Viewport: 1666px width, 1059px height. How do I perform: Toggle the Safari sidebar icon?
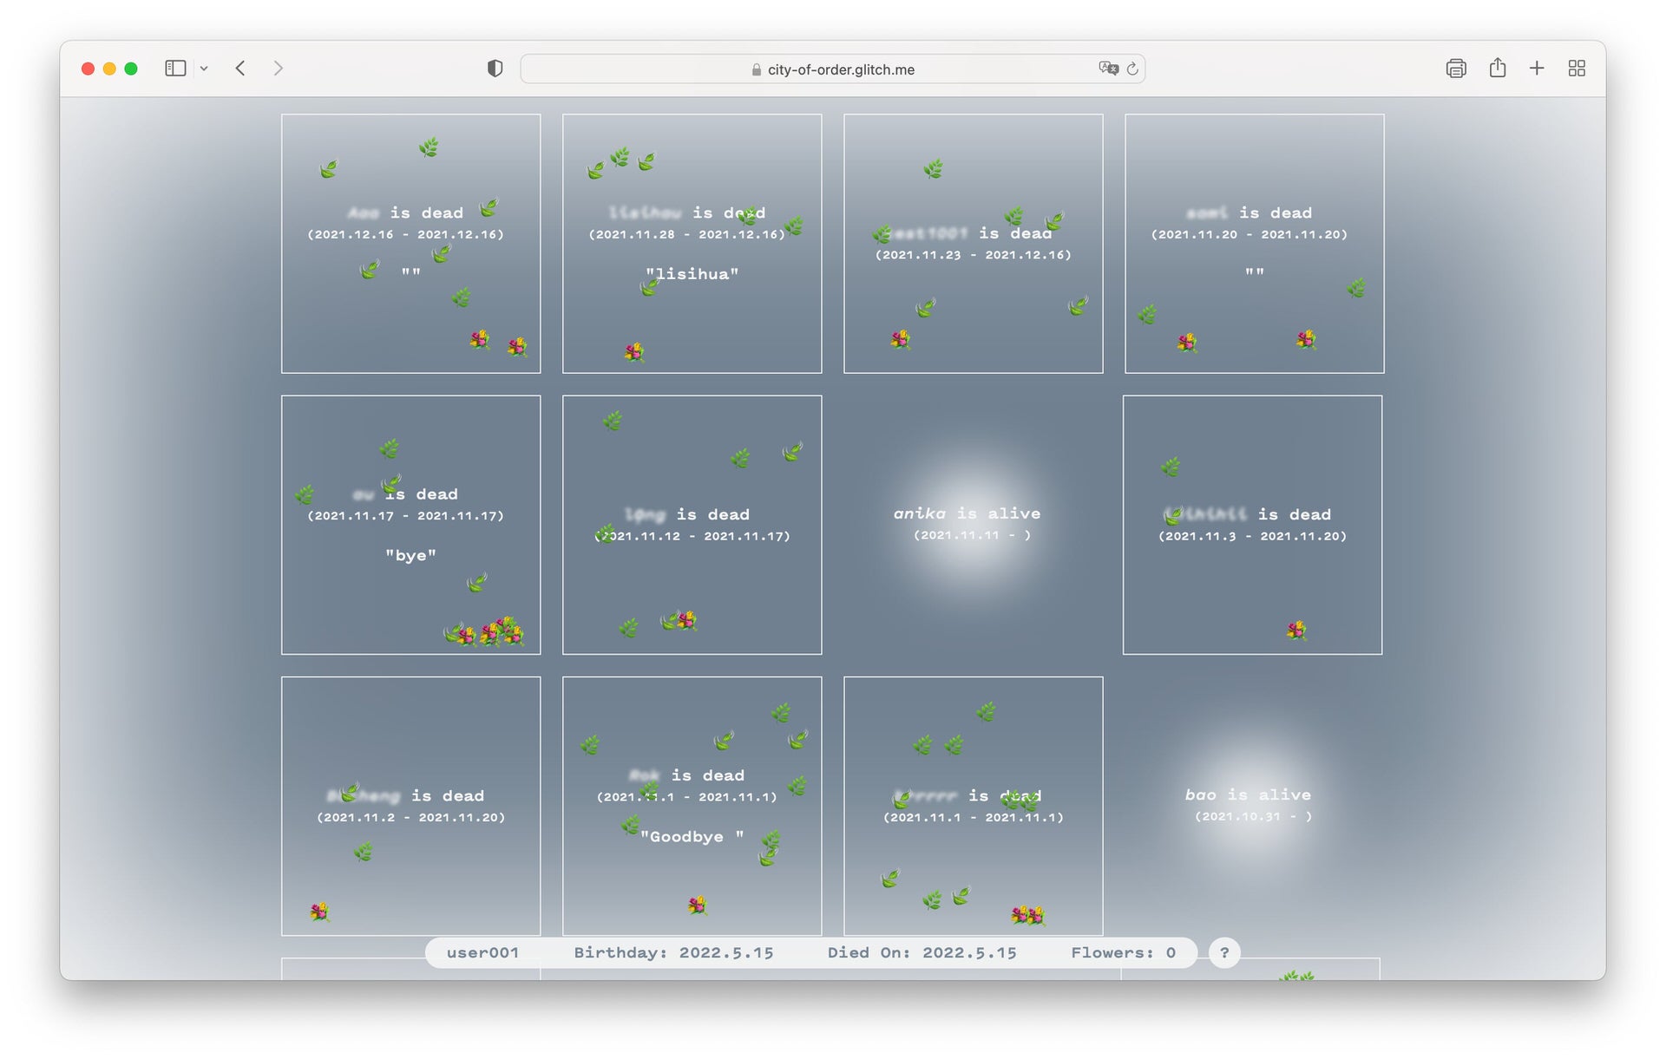click(175, 69)
